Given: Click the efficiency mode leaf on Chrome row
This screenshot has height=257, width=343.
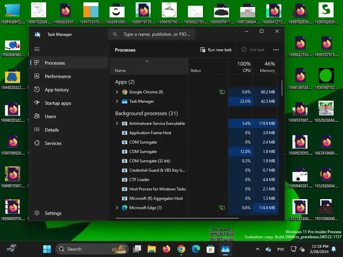Looking at the screenshot, I should point(222,92).
